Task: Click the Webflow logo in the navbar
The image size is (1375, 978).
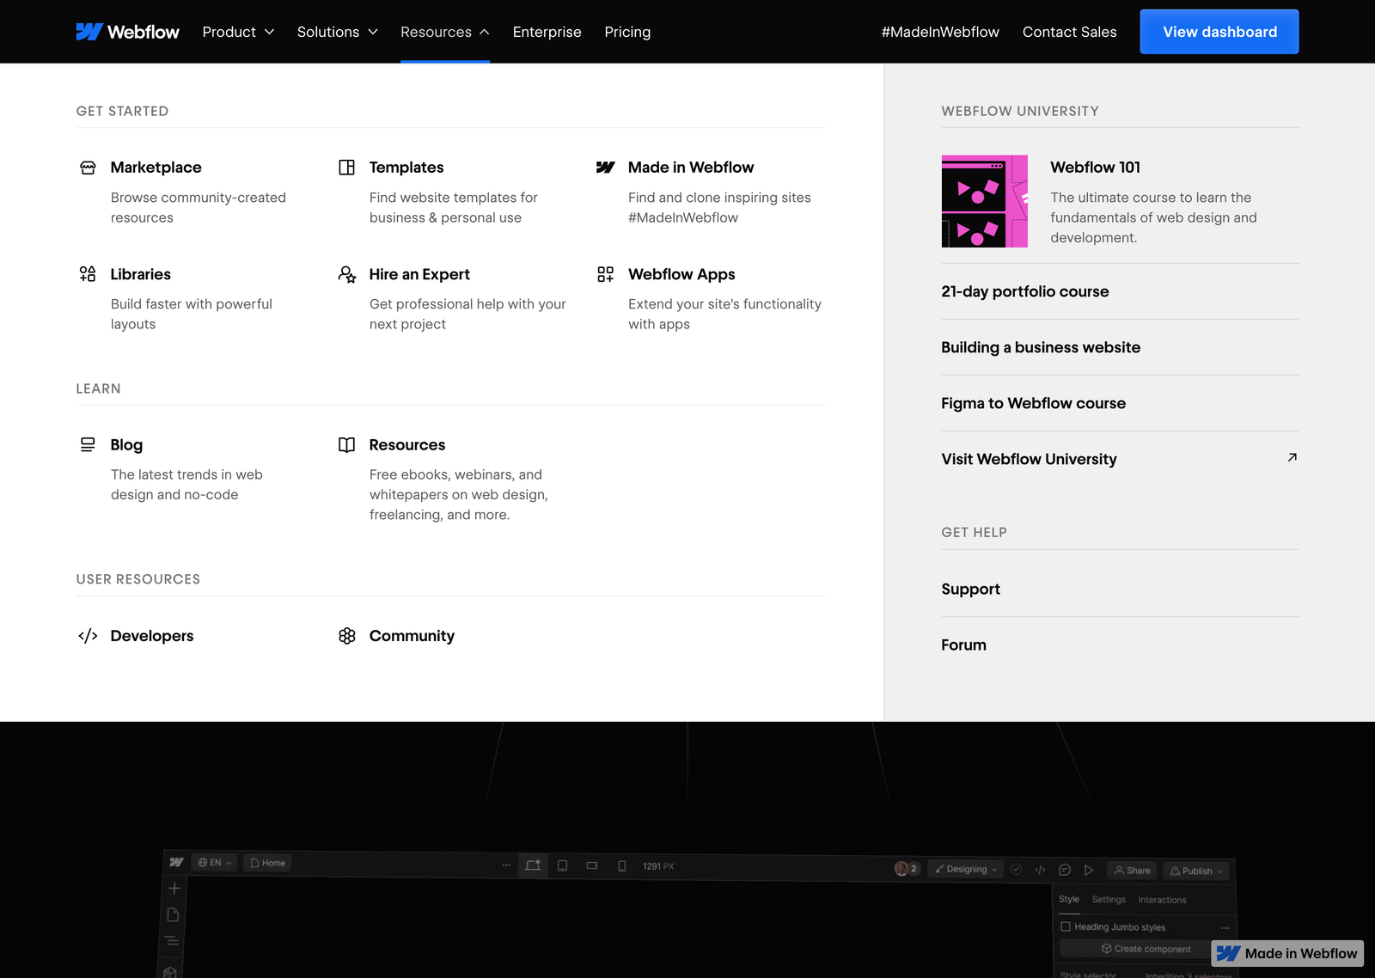Action: 127,32
